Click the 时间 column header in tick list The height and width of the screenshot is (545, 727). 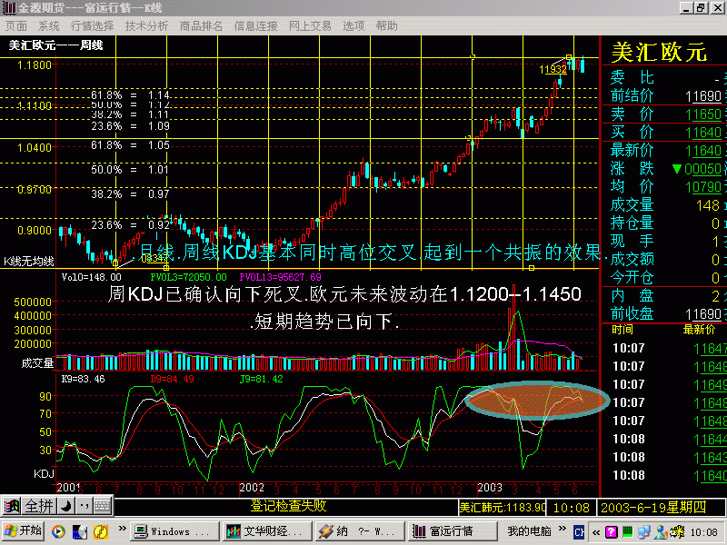(622, 330)
